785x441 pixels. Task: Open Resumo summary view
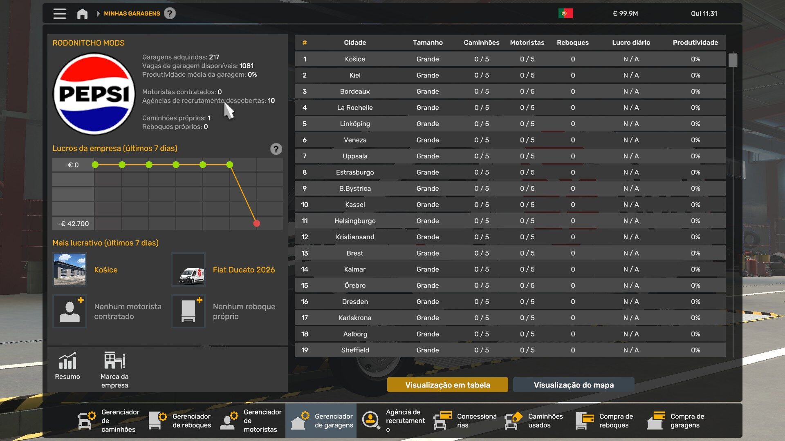click(67, 366)
